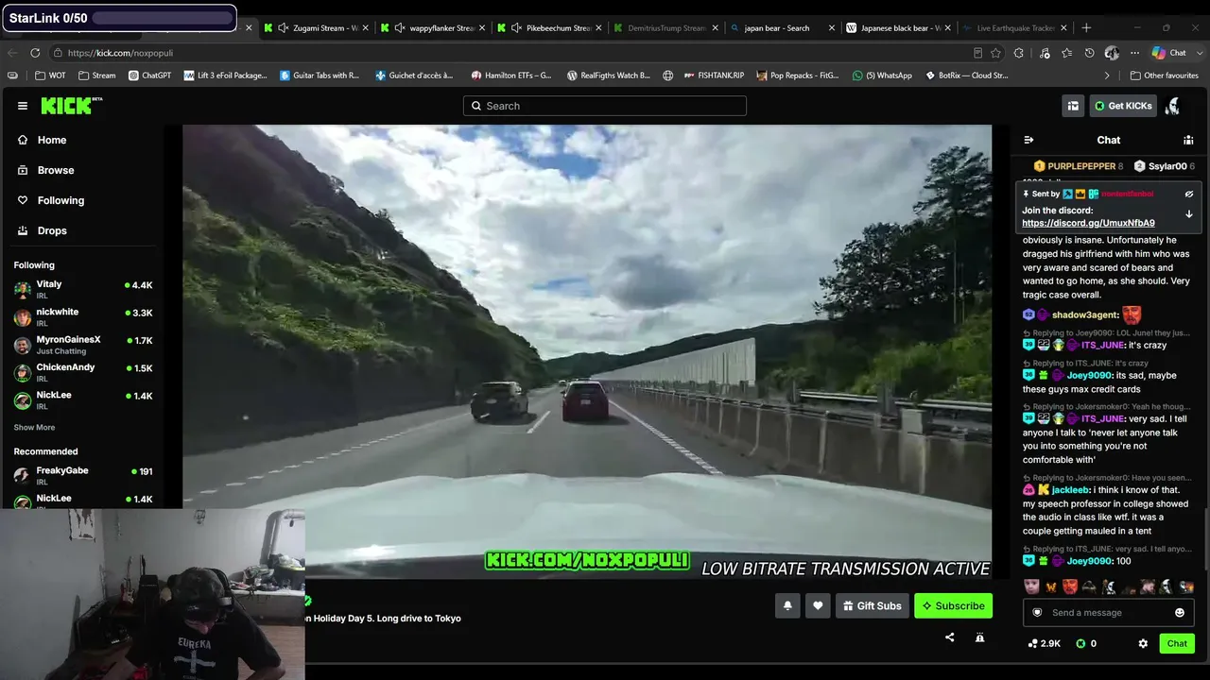Open the chat users list icon
This screenshot has width=1210, height=680.
point(1188,140)
